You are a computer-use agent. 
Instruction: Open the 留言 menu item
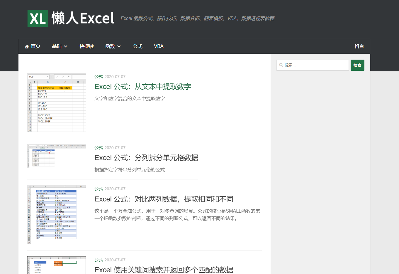coord(359,46)
